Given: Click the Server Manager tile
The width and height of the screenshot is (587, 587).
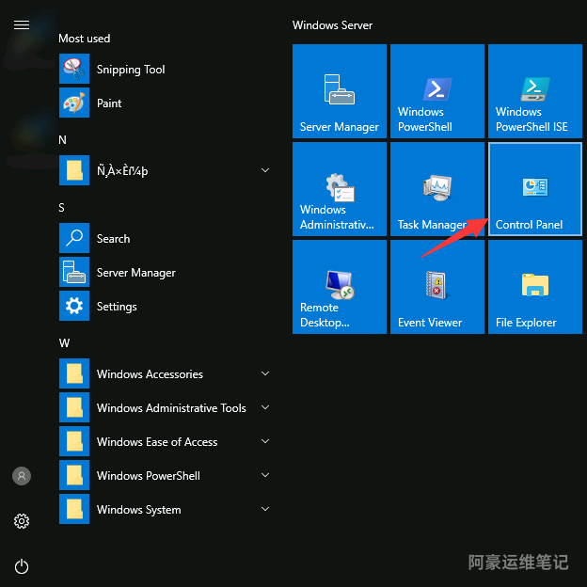Looking at the screenshot, I should tap(340, 91).
